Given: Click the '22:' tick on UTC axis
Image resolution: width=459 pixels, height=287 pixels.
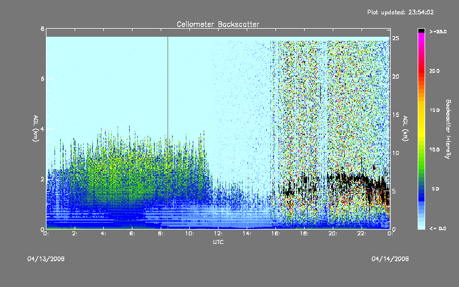Looking at the screenshot, I should [361, 234].
